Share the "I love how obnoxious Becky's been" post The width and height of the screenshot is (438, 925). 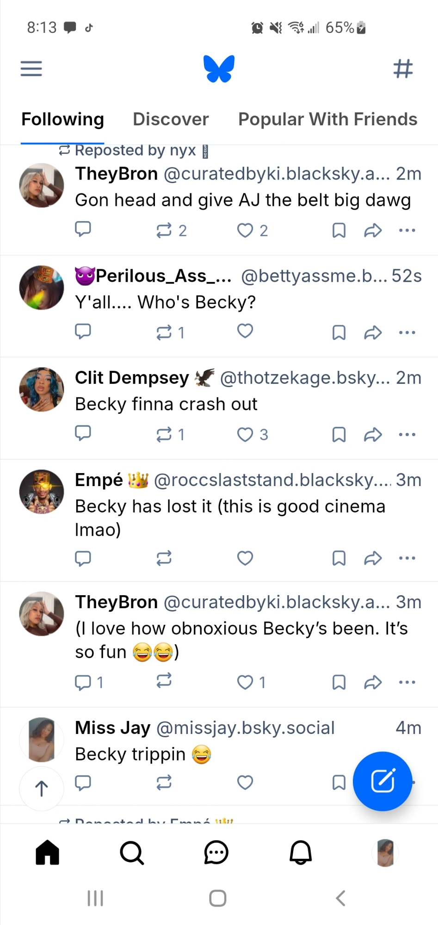tap(373, 682)
